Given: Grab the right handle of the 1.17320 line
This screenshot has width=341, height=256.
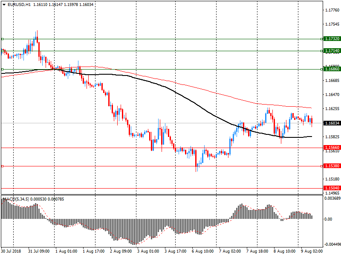Looking at the screenshot, I should click(322, 39).
